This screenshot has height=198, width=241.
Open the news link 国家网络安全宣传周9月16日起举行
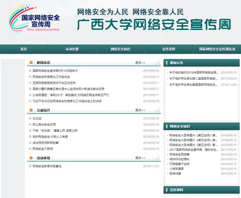(x=55, y=71)
